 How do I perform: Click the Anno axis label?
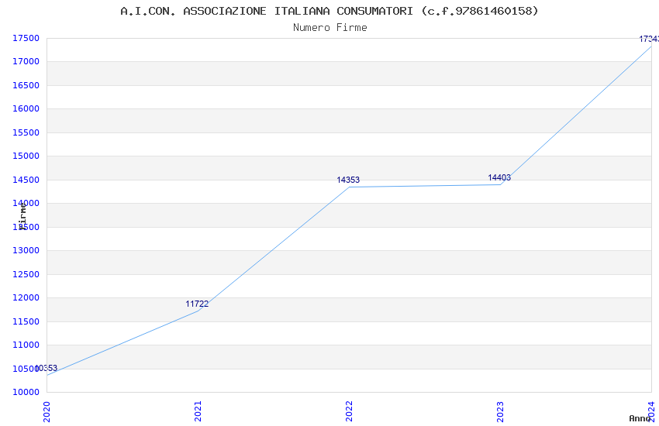click(640, 418)
